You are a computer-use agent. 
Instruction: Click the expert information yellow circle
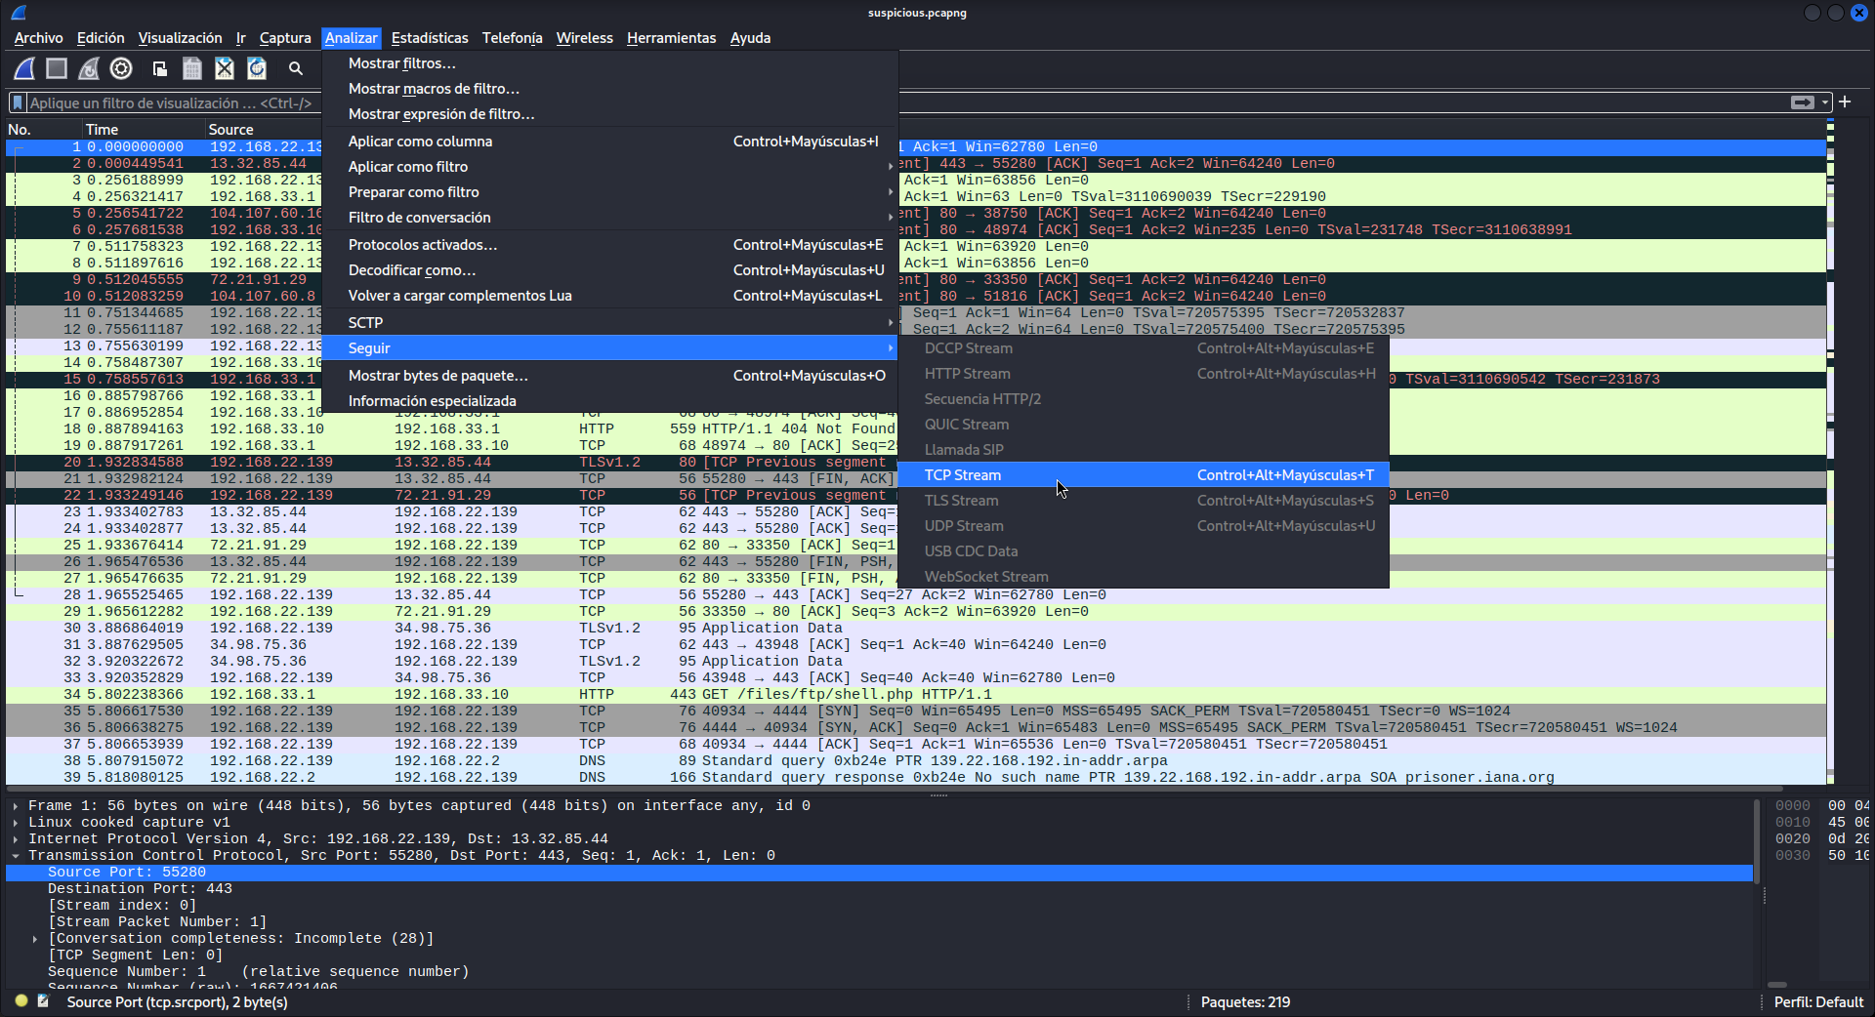click(x=21, y=1000)
